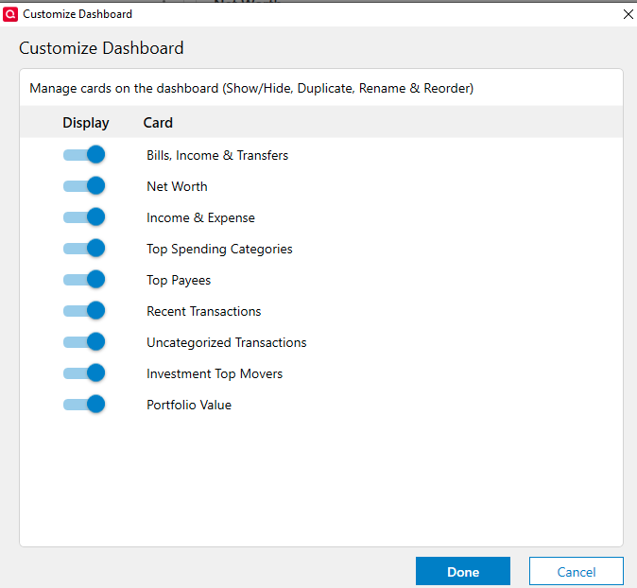Turn off Income & Expense toggle
Viewport: 637px width, 588px height.
[x=84, y=217]
